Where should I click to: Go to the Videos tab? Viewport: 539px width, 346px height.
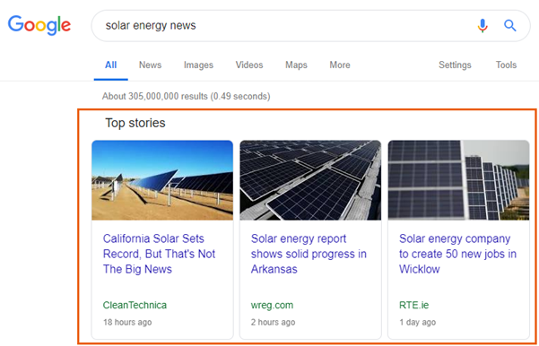(249, 65)
